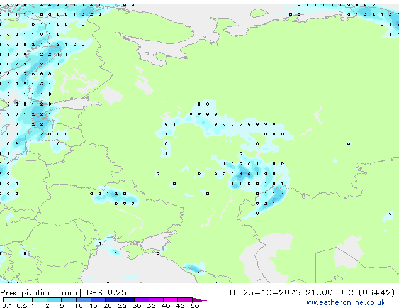Click the "0.1" legend scale label

point(8,305)
